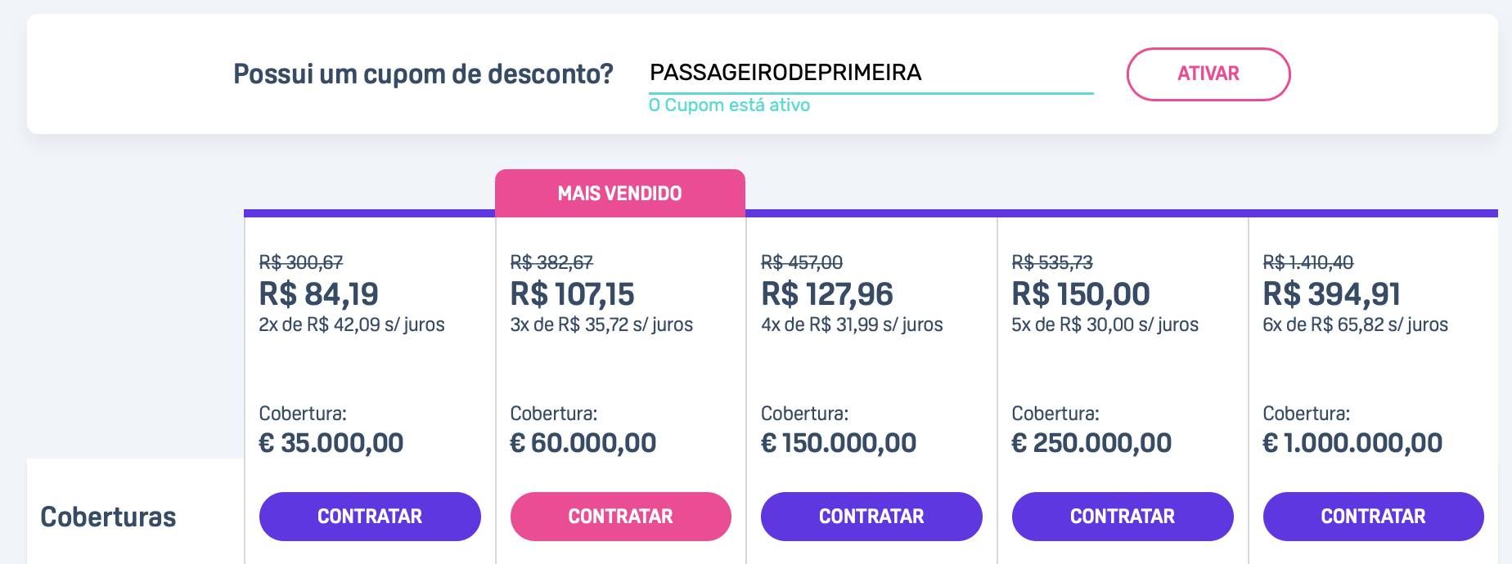Click CONTRATAR for the R$ 394,91 plan
The width and height of the screenshot is (1512, 564).
click(x=1374, y=517)
